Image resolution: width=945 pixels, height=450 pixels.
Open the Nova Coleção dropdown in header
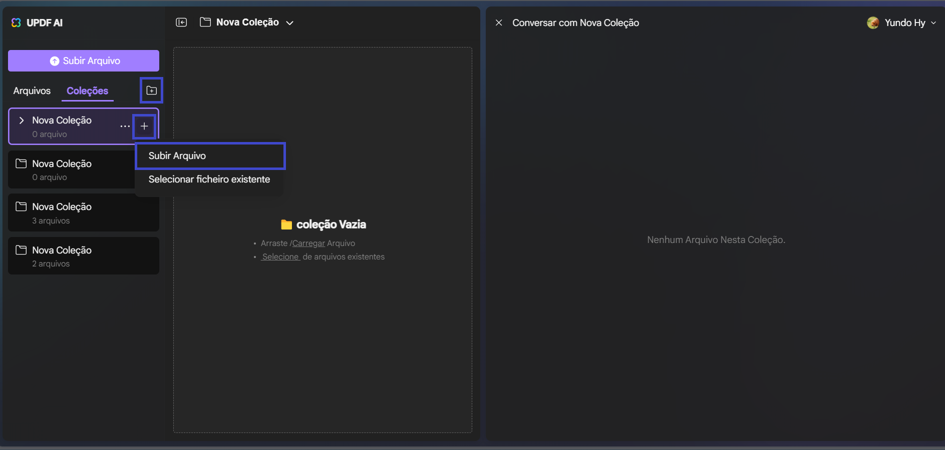tap(289, 22)
